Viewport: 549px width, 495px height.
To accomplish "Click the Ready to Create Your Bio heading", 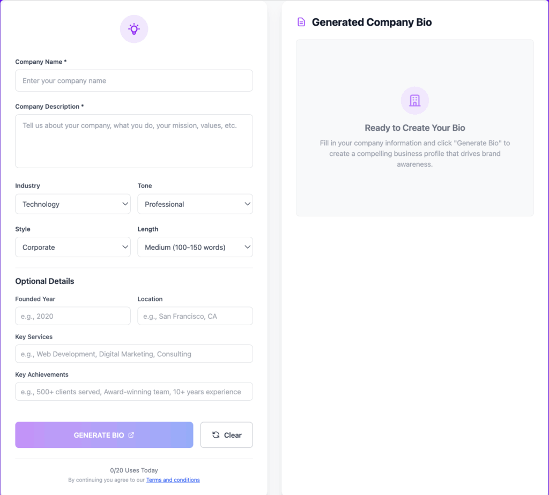I will [414, 128].
